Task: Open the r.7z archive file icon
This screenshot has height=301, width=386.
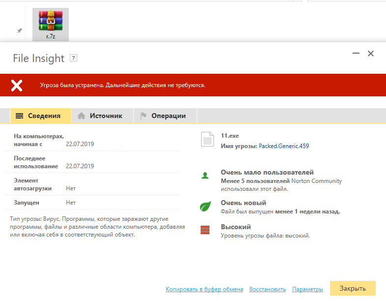Action: point(51,25)
